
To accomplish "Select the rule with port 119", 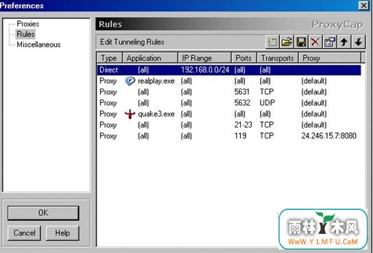I will [229, 136].
